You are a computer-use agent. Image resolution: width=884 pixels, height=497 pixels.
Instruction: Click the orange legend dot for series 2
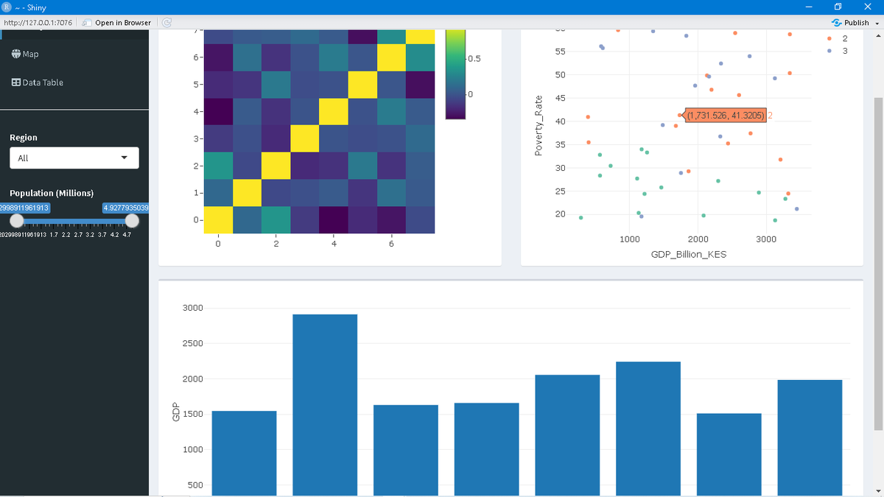[830, 38]
